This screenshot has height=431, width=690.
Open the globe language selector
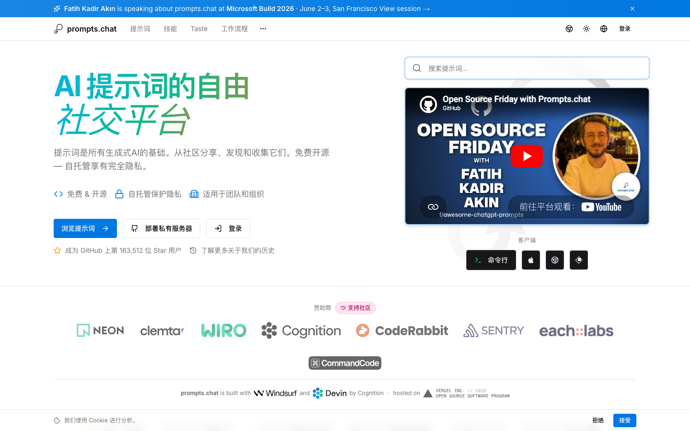(x=604, y=29)
